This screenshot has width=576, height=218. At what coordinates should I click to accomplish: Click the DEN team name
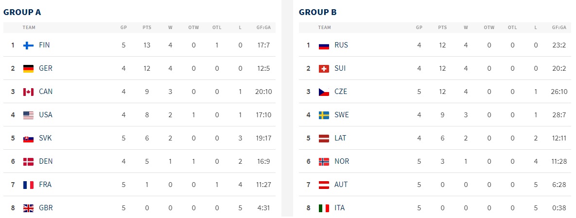tap(46, 161)
